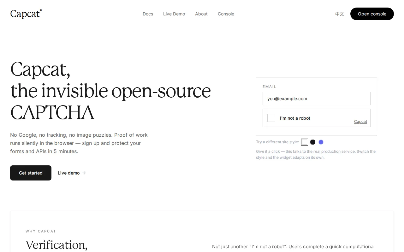Click the 'Give it a click' hint text
Screen dimensions: 404x252
coord(316,154)
